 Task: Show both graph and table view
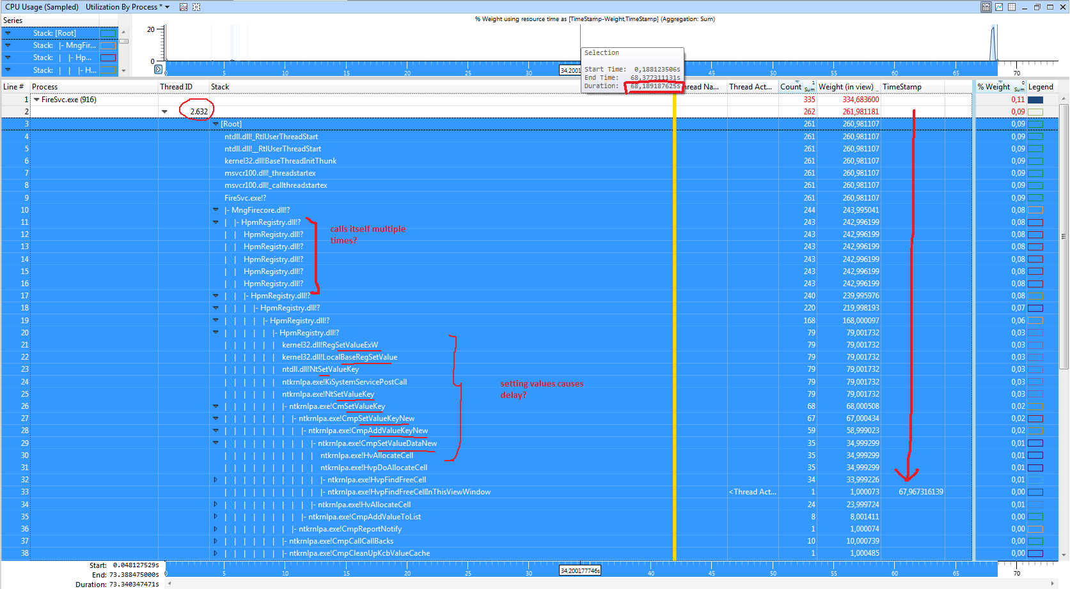click(x=986, y=7)
